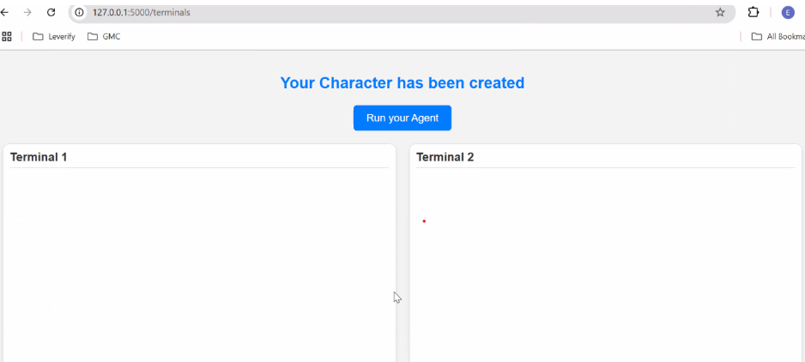
Task: Open the Extensions puzzle icon
Action: tap(754, 13)
